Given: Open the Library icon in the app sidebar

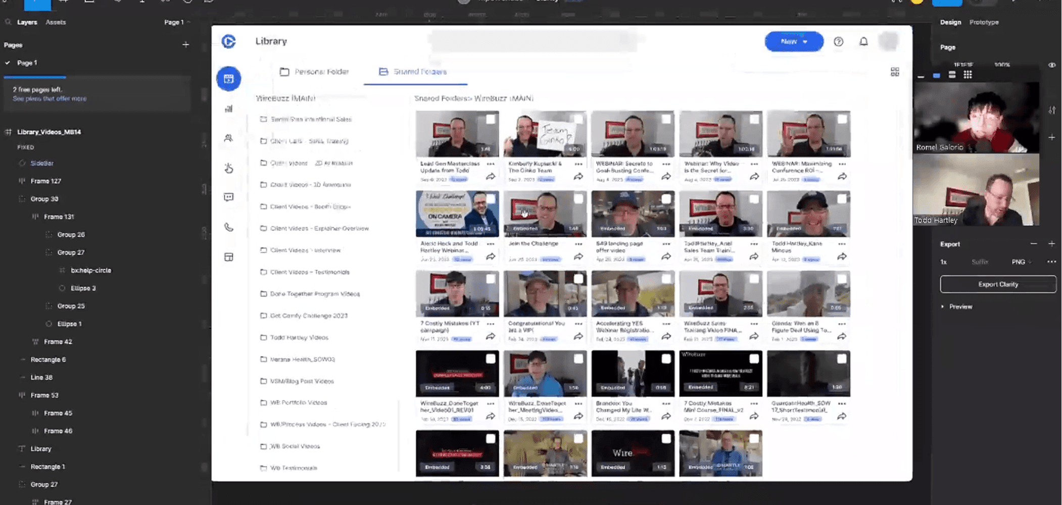Looking at the screenshot, I should [x=229, y=79].
